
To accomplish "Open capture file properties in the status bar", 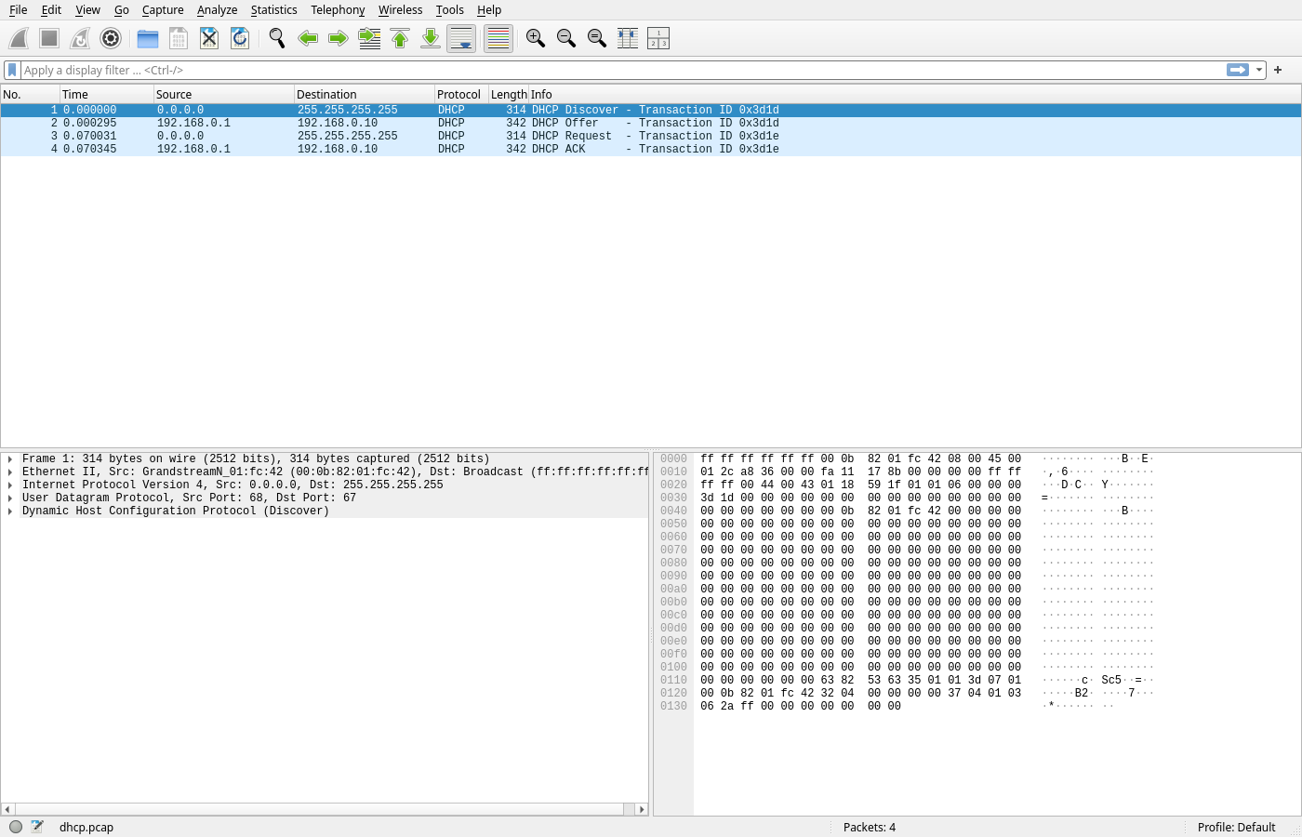I will point(37,827).
